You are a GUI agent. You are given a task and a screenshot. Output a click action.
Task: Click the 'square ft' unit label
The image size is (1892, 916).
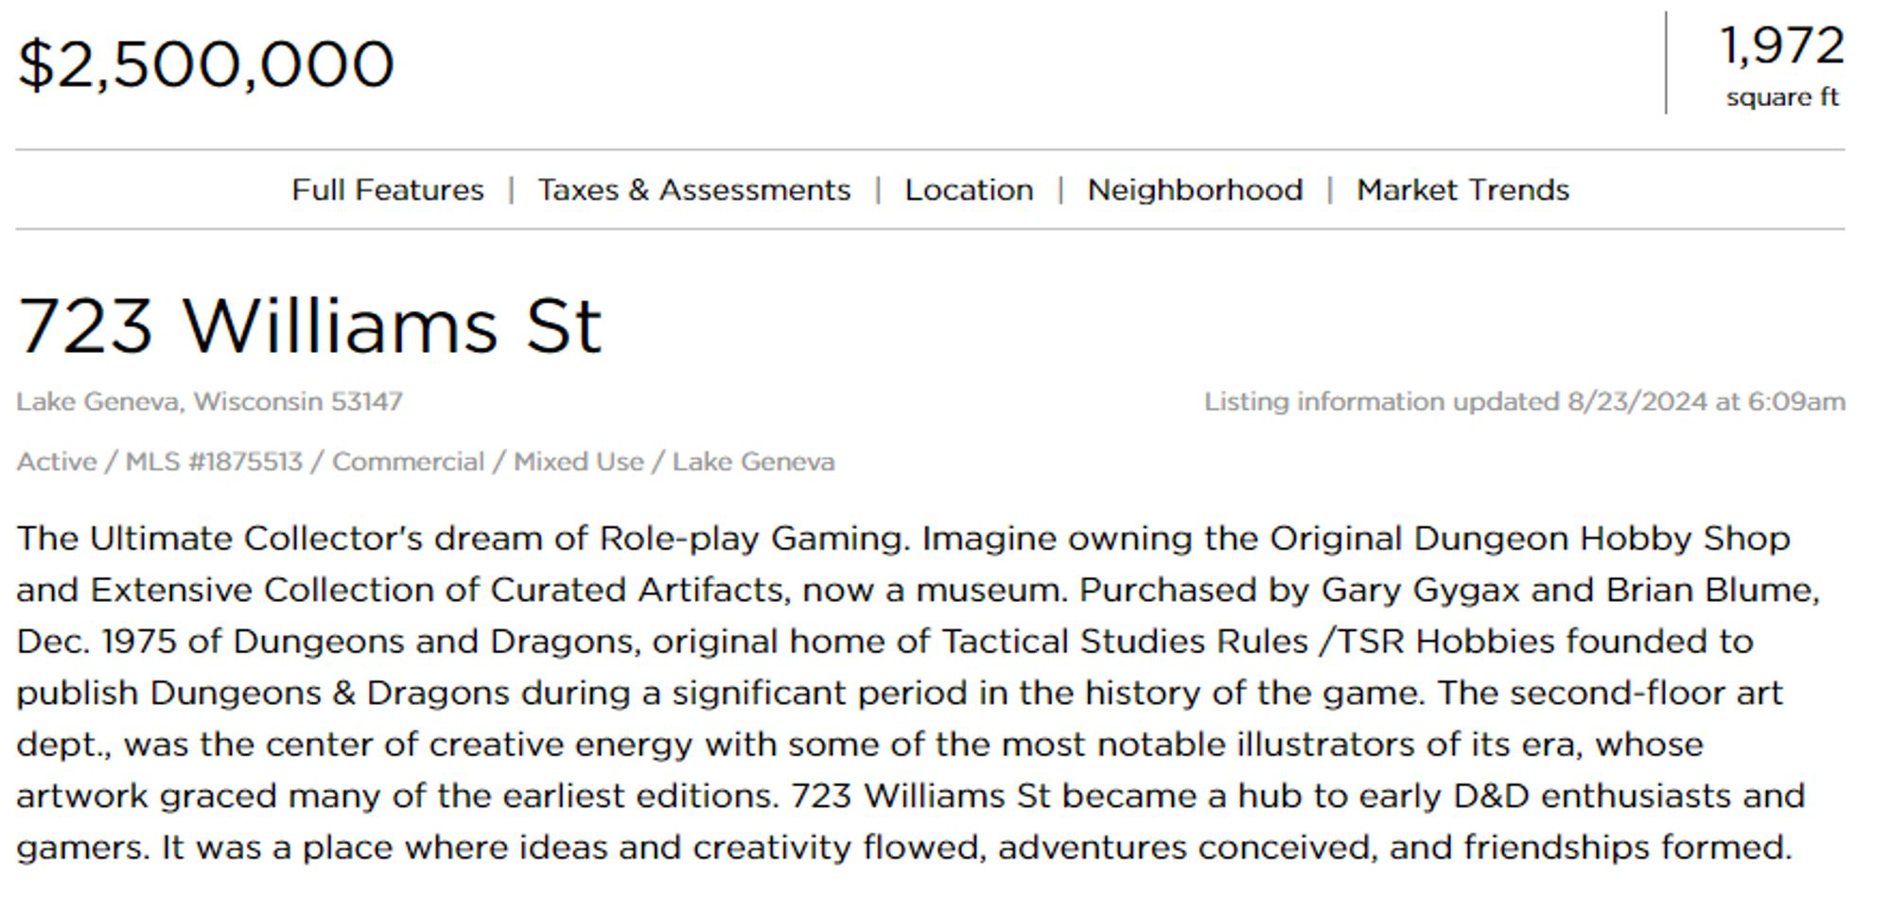[1781, 97]
